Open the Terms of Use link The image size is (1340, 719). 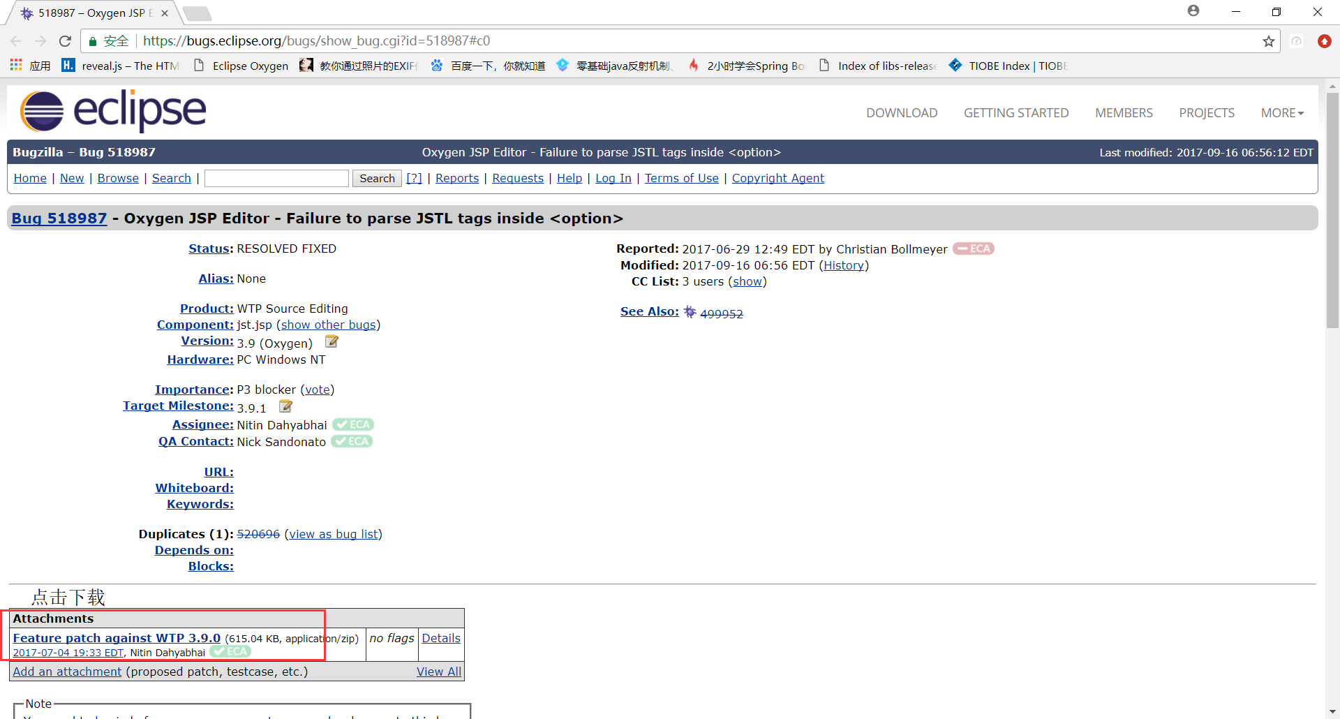(x=682, y=178)
